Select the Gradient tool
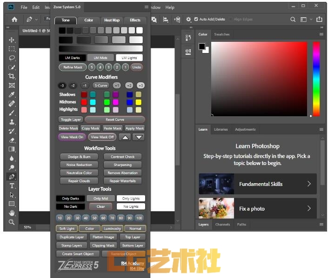 coord(12,149)
